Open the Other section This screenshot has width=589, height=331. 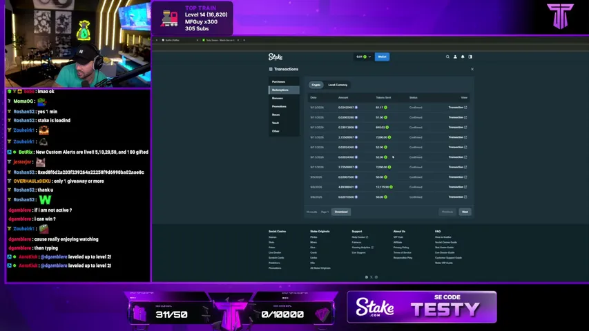pos(284,131)
